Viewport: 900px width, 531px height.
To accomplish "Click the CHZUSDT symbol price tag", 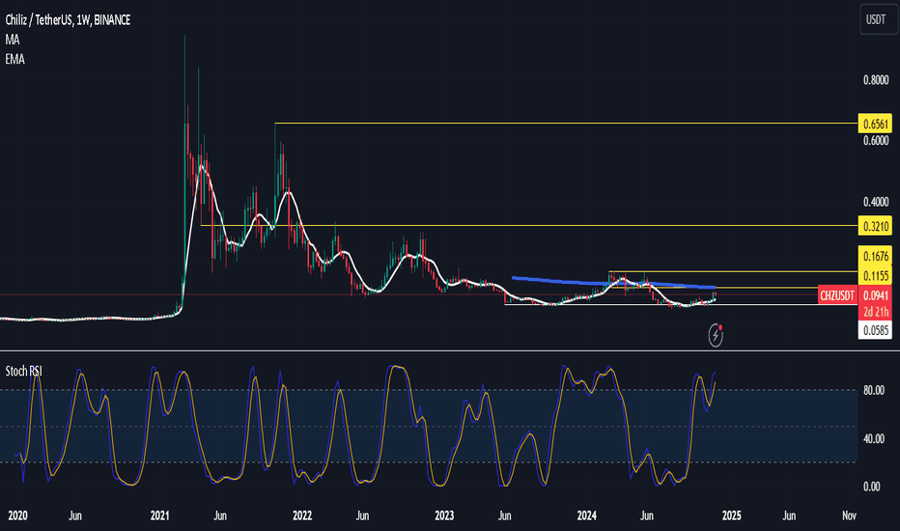I will pyautogui.click(x=837, y=295).
